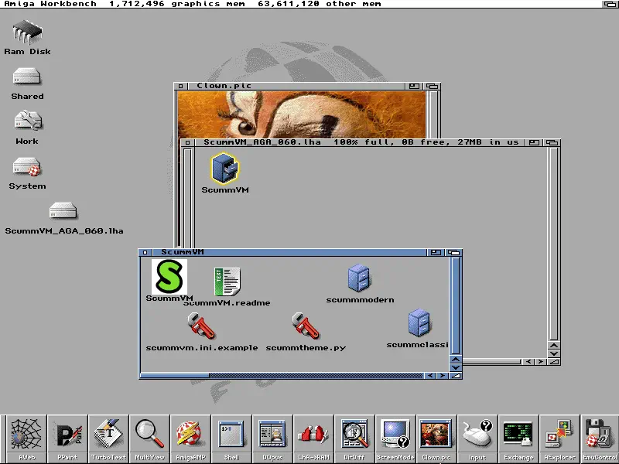Click the ScummVM window vertical scrollbar
The width and height of the screenshot is (619, 464).
click(x=456, y=305)
